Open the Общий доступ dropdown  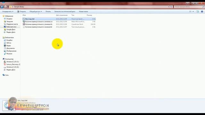click(x=36, y=11)
